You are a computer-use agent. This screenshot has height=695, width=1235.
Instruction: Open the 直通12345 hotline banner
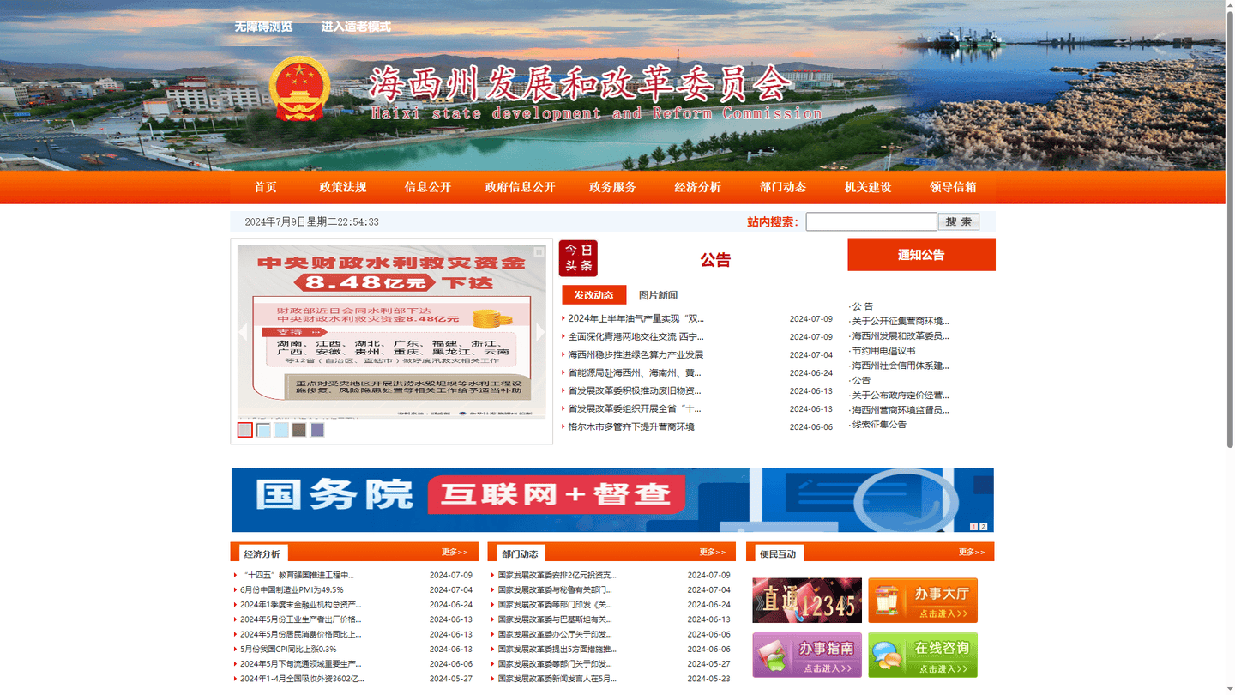807,600
